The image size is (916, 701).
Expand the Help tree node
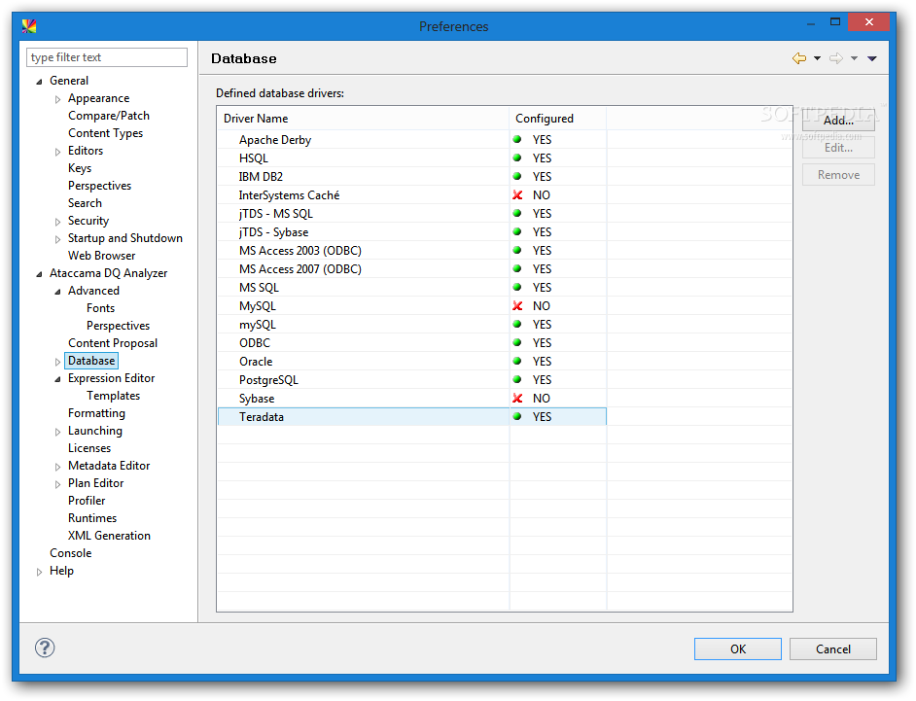tap(39, 572)
